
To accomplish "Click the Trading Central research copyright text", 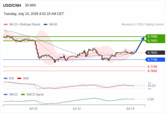I will coord(142,25).
